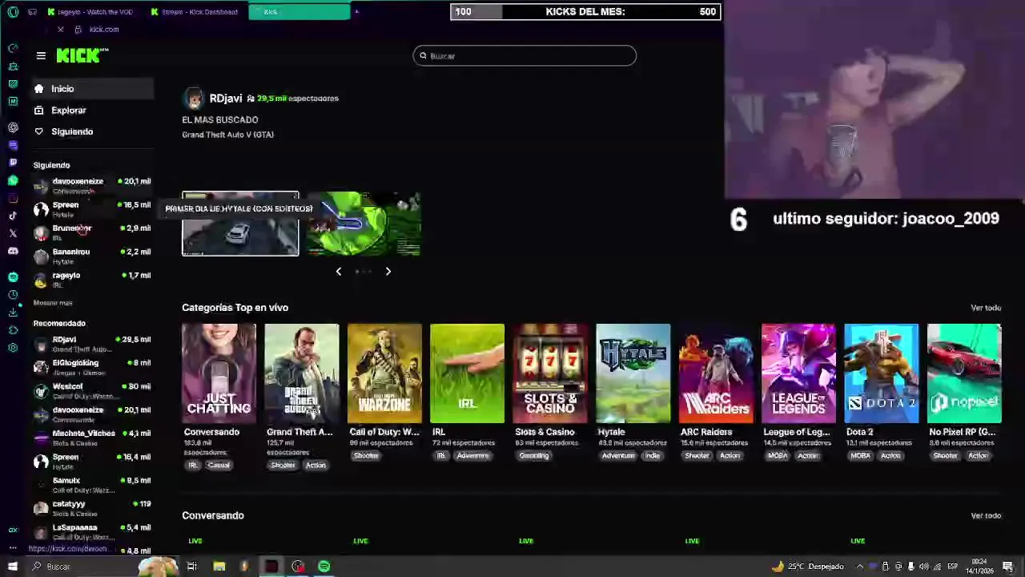Screen dimensions: 1025x577
Task: Open Dota 2 category thumbnail
Action: (881, 373)
